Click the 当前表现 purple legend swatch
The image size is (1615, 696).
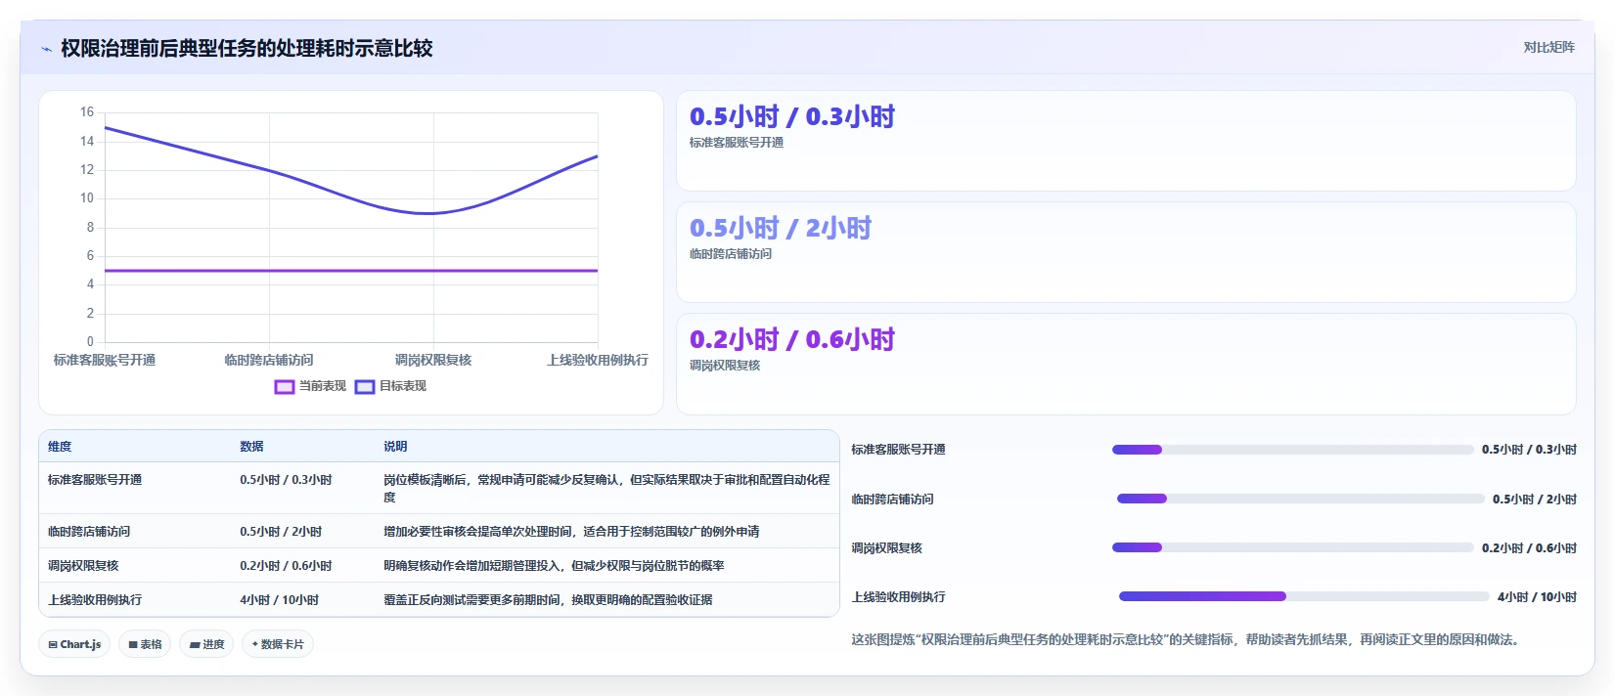pyautogui.click(x=285, y=386)
